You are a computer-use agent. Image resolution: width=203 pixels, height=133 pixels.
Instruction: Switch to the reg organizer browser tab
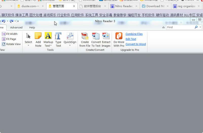(186, 6)
